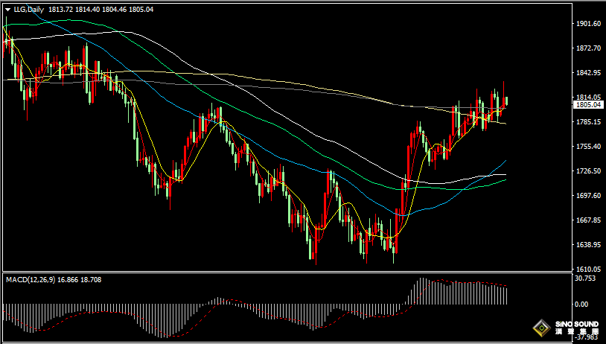This screenshot has width=606, height=344.
Task: Click the 0.00 MACD zero level label
Action: coord(581,304)
